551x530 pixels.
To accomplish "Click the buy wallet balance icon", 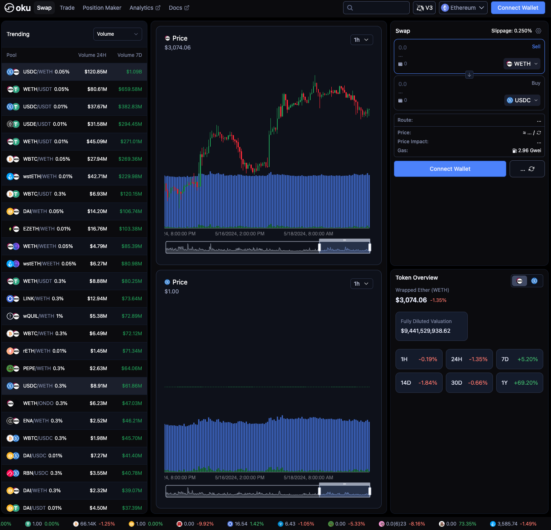I will (x=400, y=101).
